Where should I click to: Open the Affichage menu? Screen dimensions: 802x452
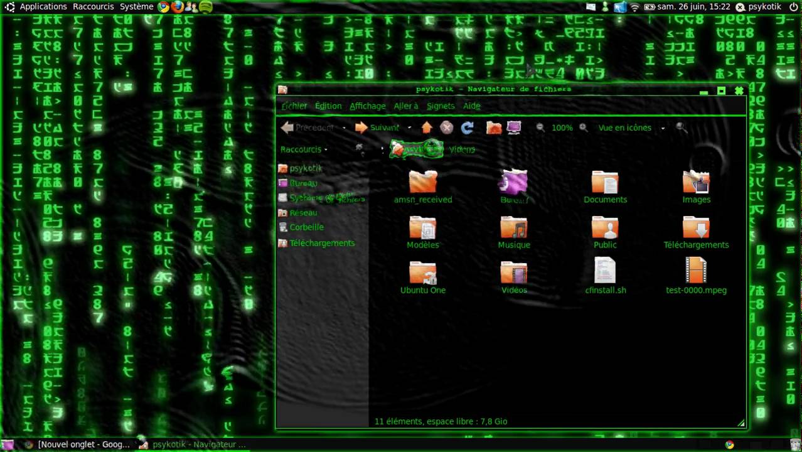pyautogui.click(x=368, y=106)
